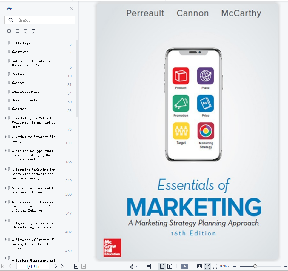Click the delete bookmark icon
Image resolution: width=288 pixels, height=271 pixels.
(33, 31)
